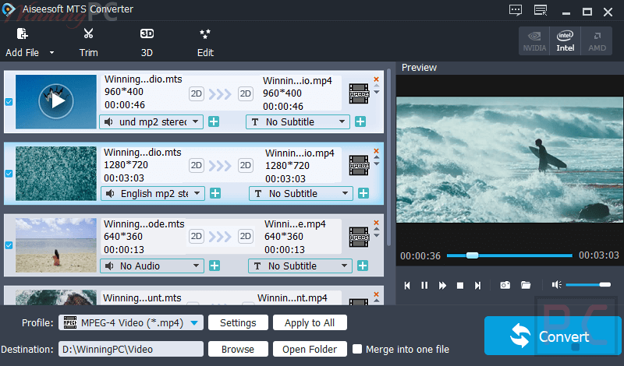Skip to next clip in preview
Viewport: 624px width, 366px height.
(477, 285)
